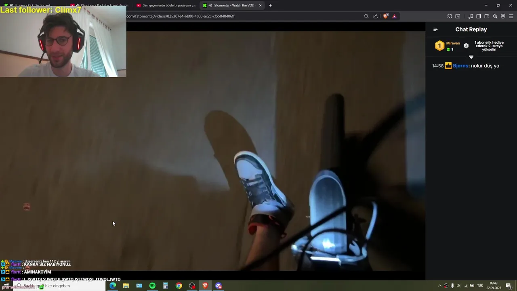This screenshot has height=291, width=517.
Task: Switch to the Brave browser taskbar icon
Action: coord(205,286)
